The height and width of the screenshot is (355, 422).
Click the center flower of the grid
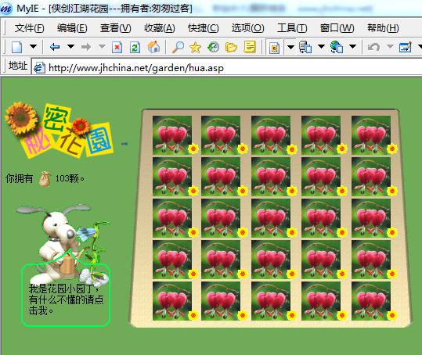(x=271, y=218)
